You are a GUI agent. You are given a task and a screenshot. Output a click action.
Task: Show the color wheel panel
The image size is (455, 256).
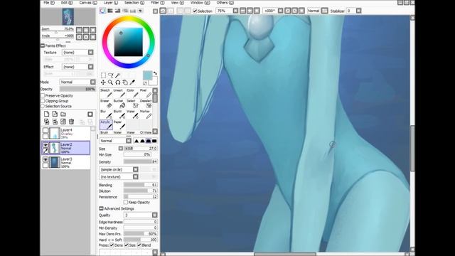pos(102,11)
